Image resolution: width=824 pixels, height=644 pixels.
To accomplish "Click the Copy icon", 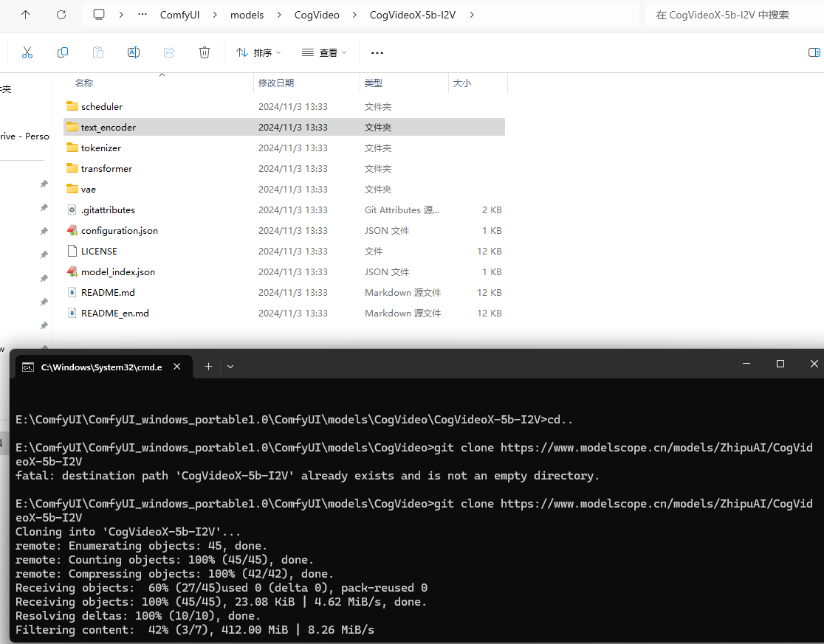I will 63,52.
